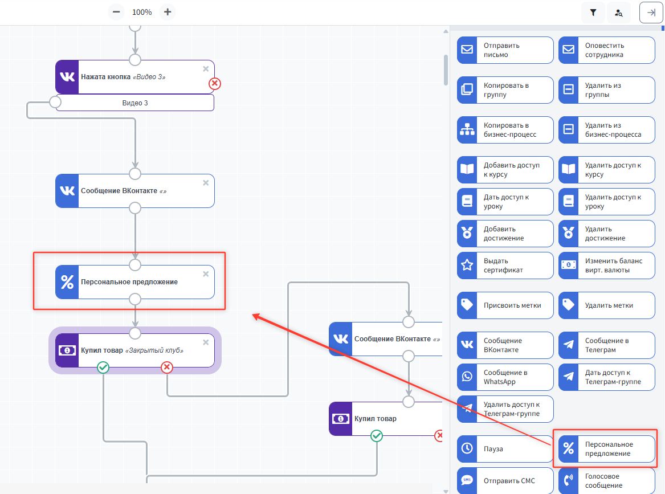The image size is (665, 494).
Task: Open the filter funnel icon
Action: 593,12
